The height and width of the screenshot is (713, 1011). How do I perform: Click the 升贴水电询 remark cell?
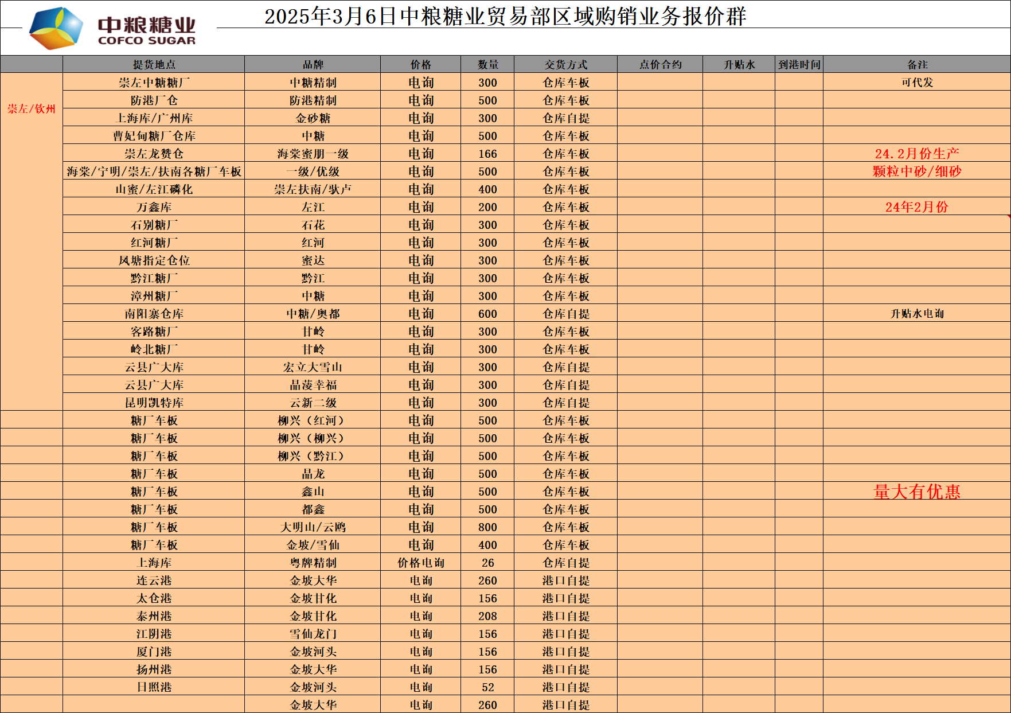pos(917,314)
